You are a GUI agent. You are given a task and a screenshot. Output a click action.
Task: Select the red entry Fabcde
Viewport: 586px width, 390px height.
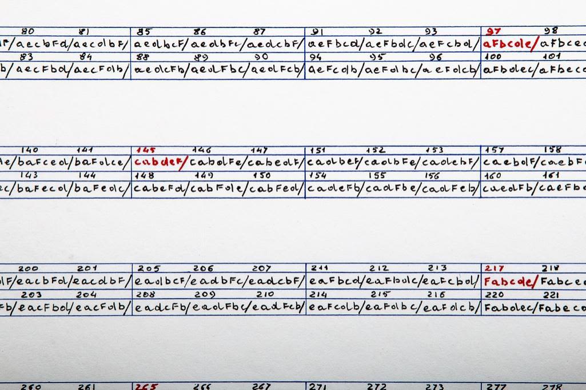508,281
